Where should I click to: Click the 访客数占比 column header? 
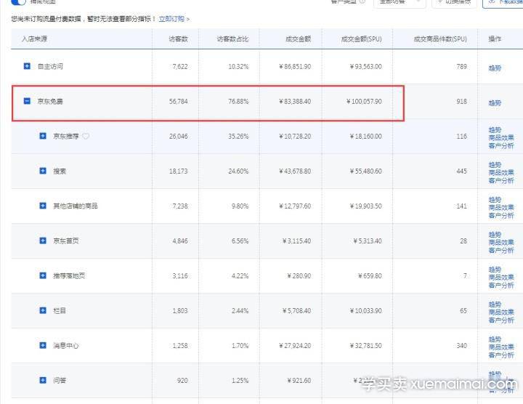coord(233,39)
